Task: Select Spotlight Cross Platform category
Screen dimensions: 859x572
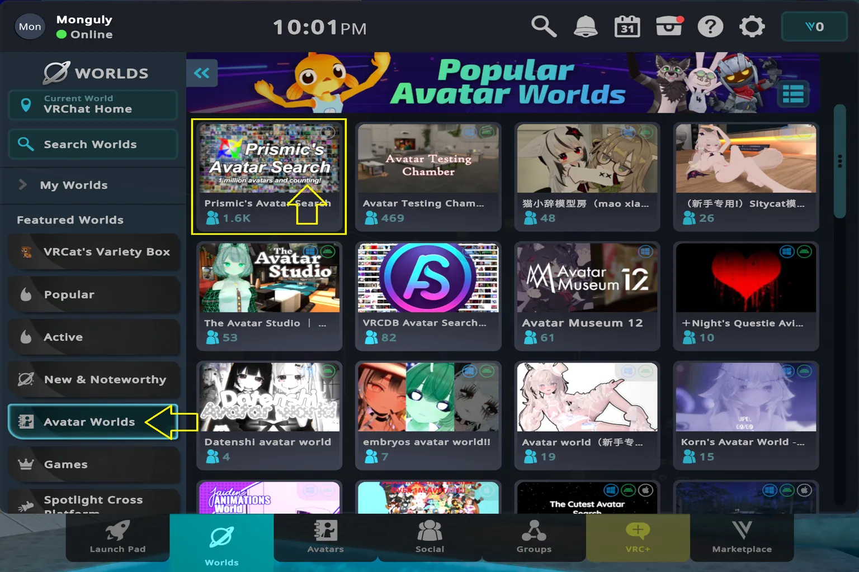Action: (94, 502)
